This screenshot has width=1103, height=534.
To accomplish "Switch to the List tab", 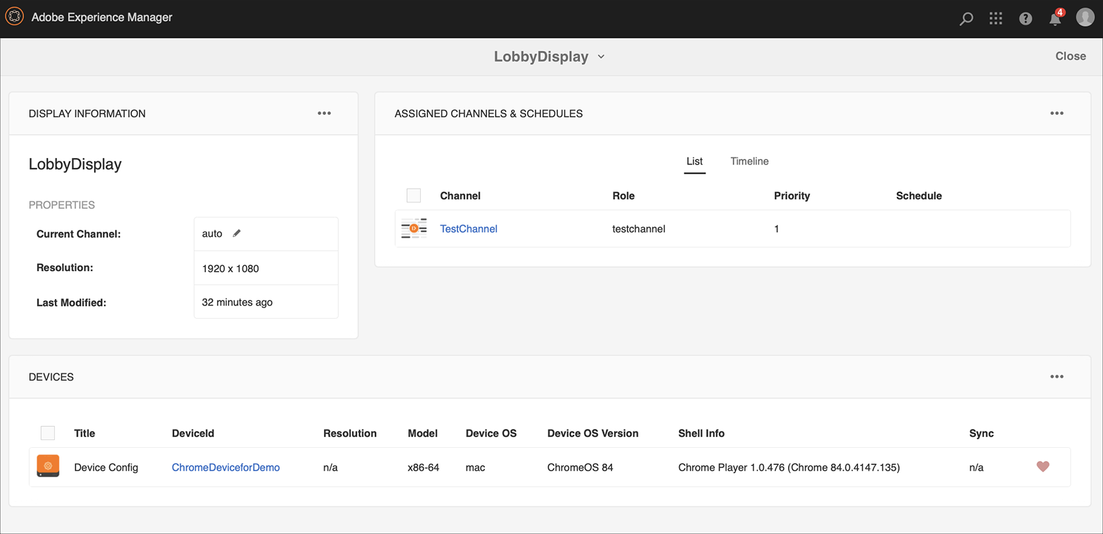I will click(x=695, y=161).
